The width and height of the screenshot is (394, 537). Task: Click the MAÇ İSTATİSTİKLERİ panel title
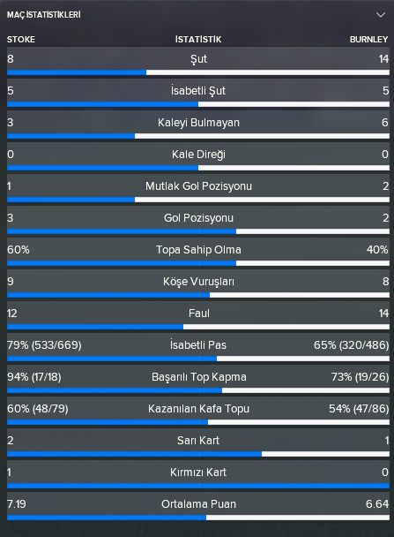click(44, 15)
